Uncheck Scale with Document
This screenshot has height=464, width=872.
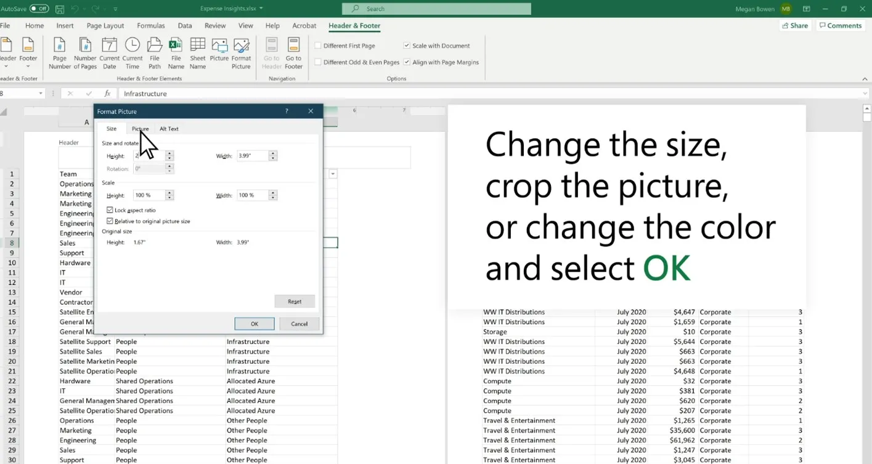coord(407,46)
